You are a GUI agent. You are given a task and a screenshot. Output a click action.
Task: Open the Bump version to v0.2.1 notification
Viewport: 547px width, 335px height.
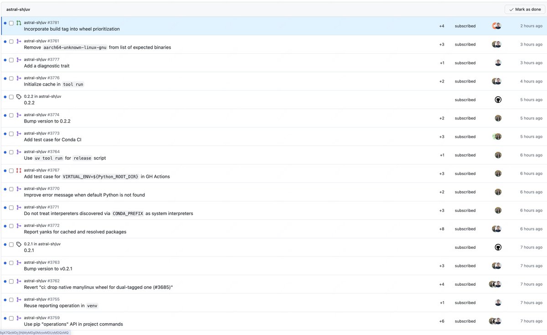click(48, 269)
